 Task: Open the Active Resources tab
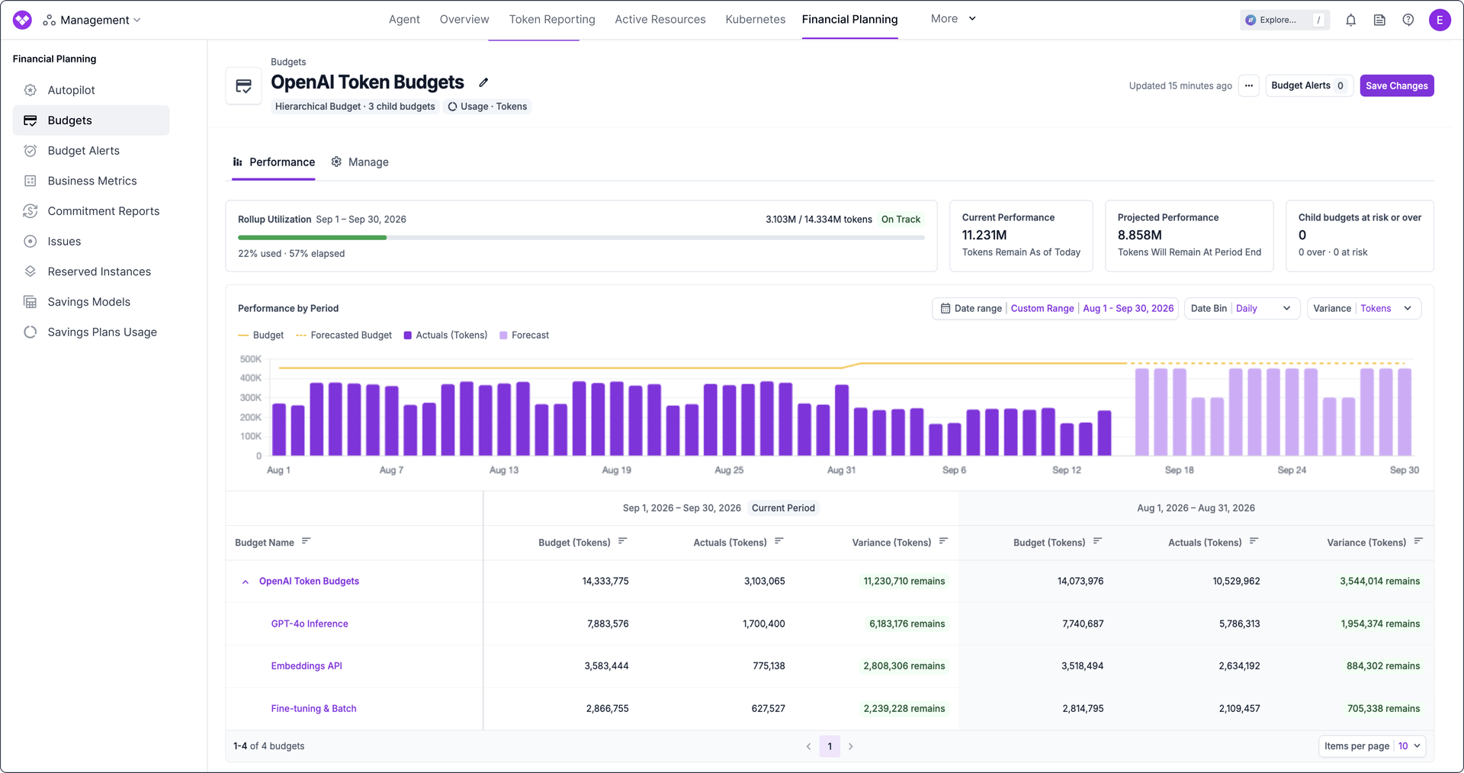point(660,19)
